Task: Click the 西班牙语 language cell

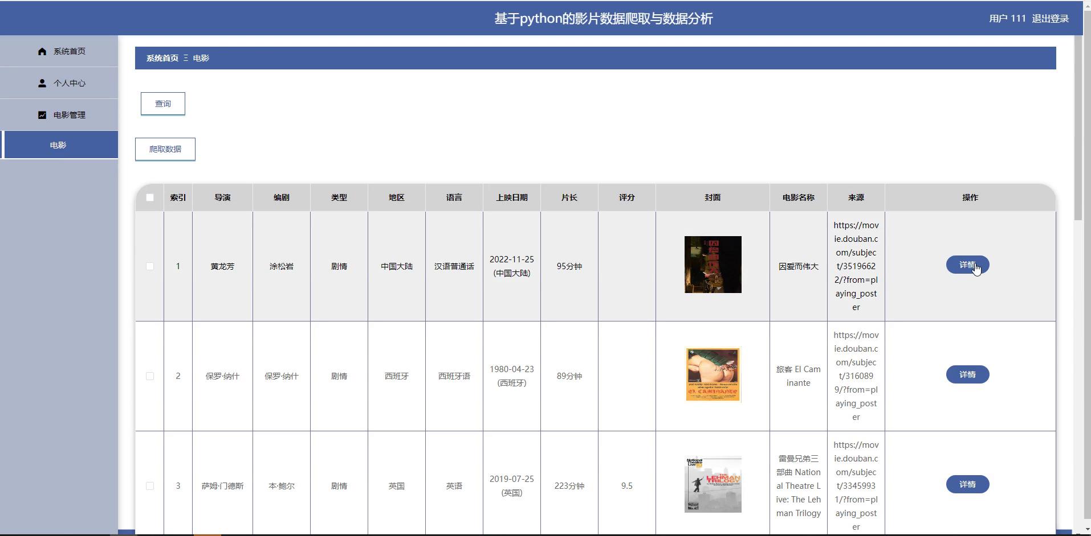Action: [454, 376]
